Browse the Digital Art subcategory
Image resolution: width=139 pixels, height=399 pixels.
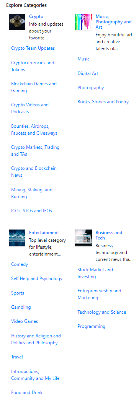88,73
